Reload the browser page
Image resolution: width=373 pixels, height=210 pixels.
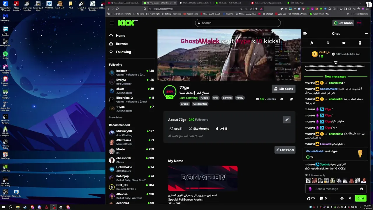[x=117, y=9]
